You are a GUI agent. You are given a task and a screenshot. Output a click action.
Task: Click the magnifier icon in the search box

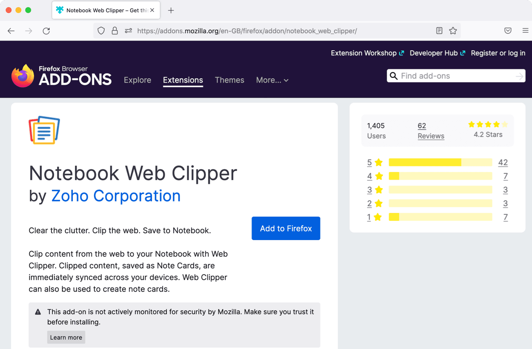click(x=394, y=76)
